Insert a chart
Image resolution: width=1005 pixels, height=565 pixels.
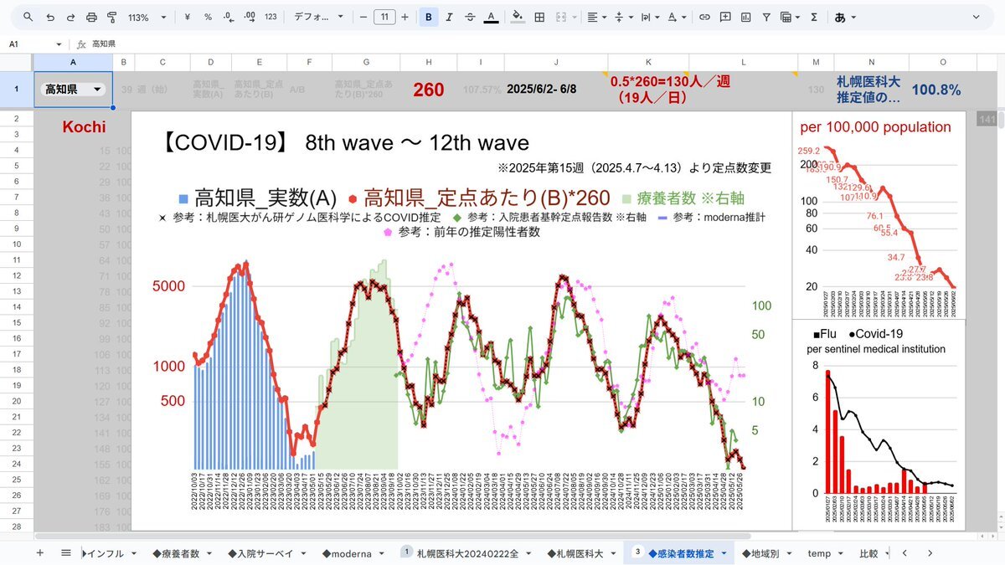745,17
